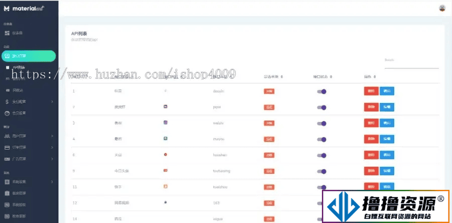Screen dimensions: 452x223
Task: Open the smiley-face member settings icon
Action: point(7,113)
